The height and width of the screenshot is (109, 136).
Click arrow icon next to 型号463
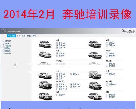[x=107, y=74]
